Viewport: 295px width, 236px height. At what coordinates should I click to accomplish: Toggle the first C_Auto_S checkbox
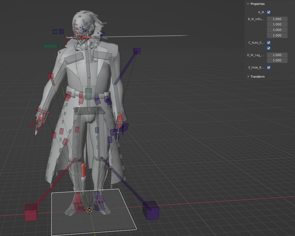click(269, 42)
